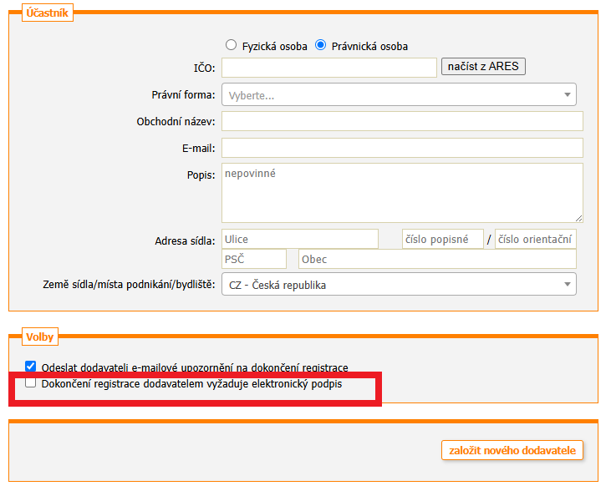Click the číslo orientační field
The height and width of the screenshot is (491, 611).
535,240
